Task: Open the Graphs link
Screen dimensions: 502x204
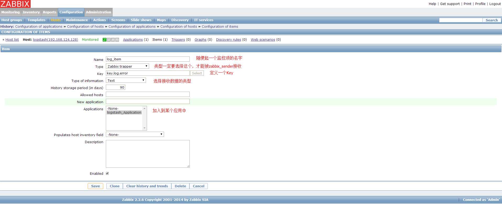Action: pos(200,40)
